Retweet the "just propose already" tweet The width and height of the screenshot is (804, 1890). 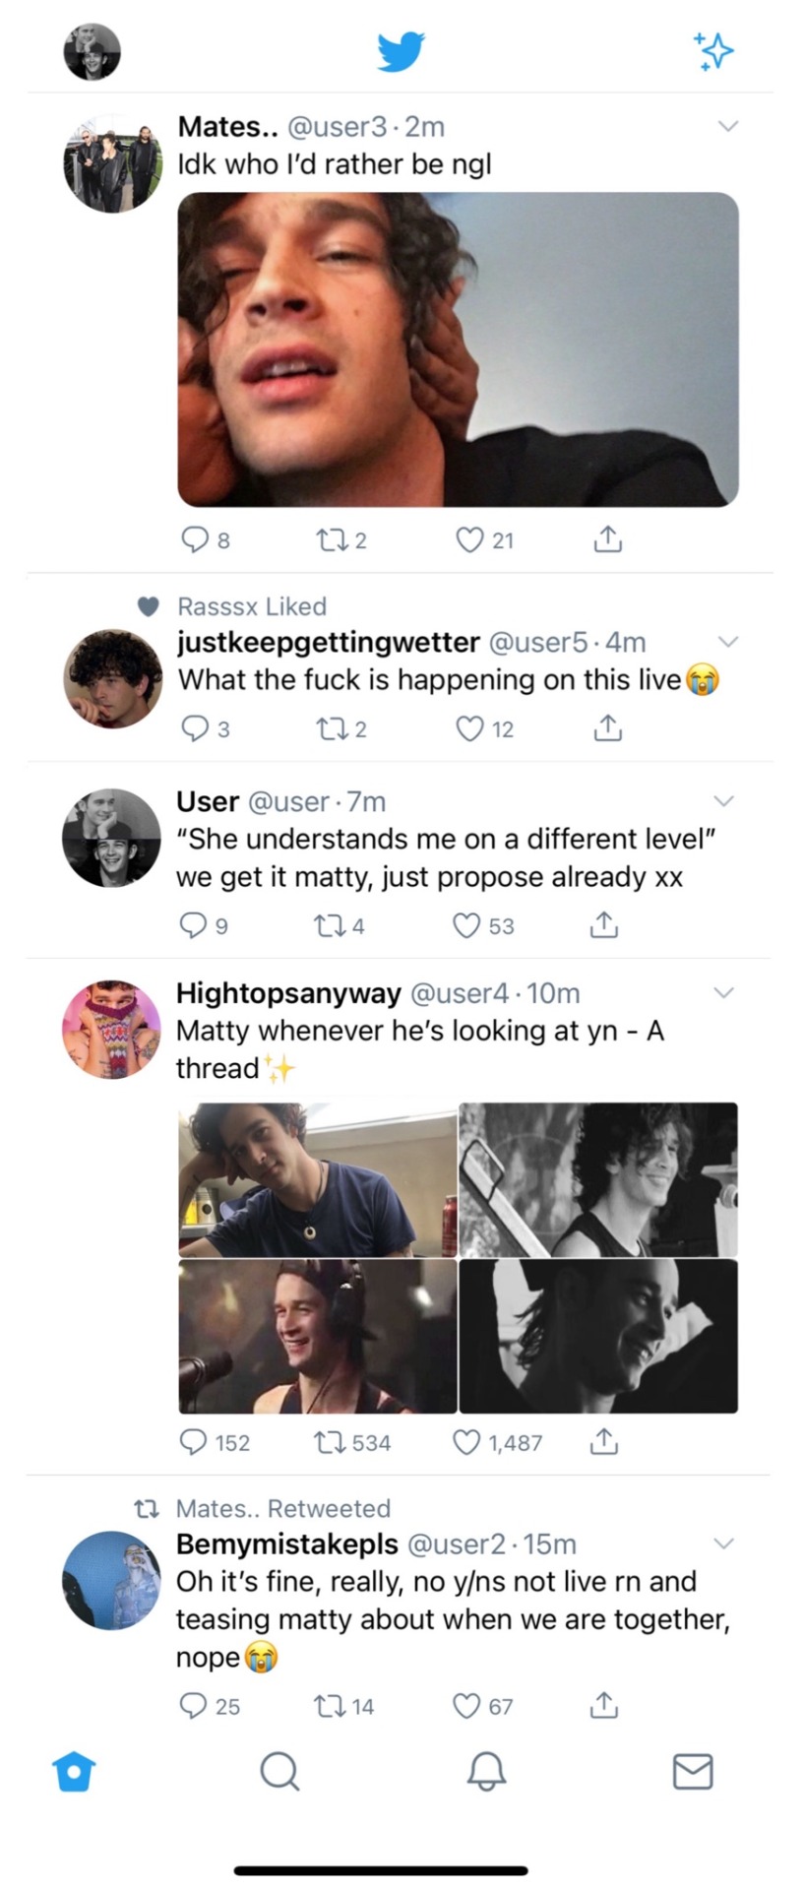tap(326, 925)
